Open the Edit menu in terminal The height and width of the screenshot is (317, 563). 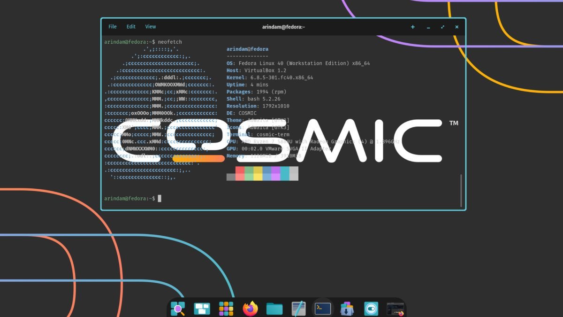coord(131,27)
